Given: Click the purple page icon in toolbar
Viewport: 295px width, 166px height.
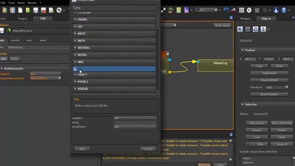Looking at the screenshot, I should pyautogui.click(x=186, y=10).
